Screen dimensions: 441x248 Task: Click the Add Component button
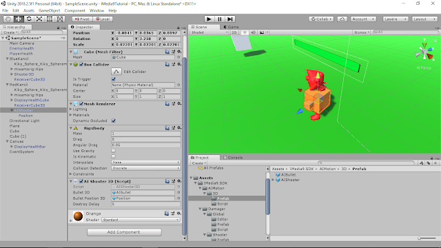tap(124, 232)
